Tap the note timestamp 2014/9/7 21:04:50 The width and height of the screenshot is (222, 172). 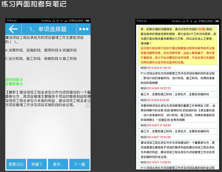(x=155, y=126)
